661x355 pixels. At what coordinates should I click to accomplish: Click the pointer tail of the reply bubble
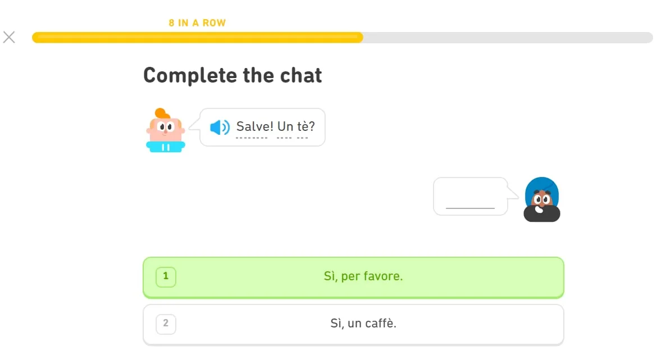point(513,193)
